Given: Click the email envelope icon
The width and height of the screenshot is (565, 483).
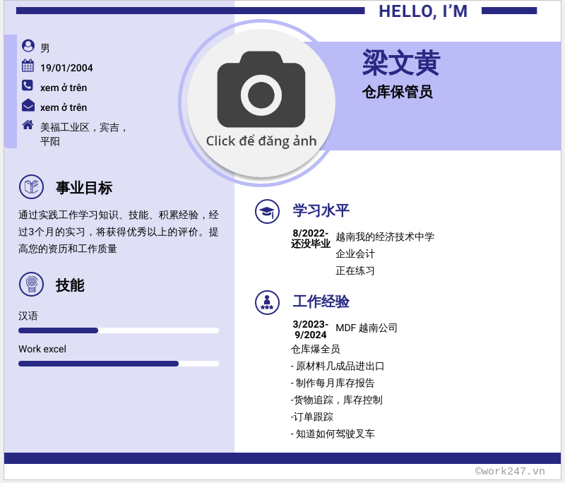Looking at the screenshot, I should (x=28, y=105).
